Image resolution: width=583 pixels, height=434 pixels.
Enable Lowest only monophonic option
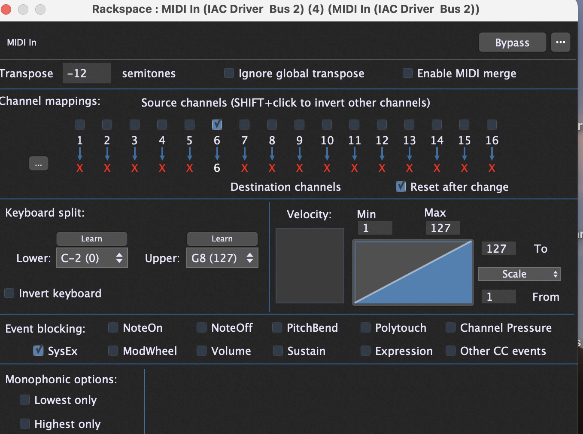[25, 400]
